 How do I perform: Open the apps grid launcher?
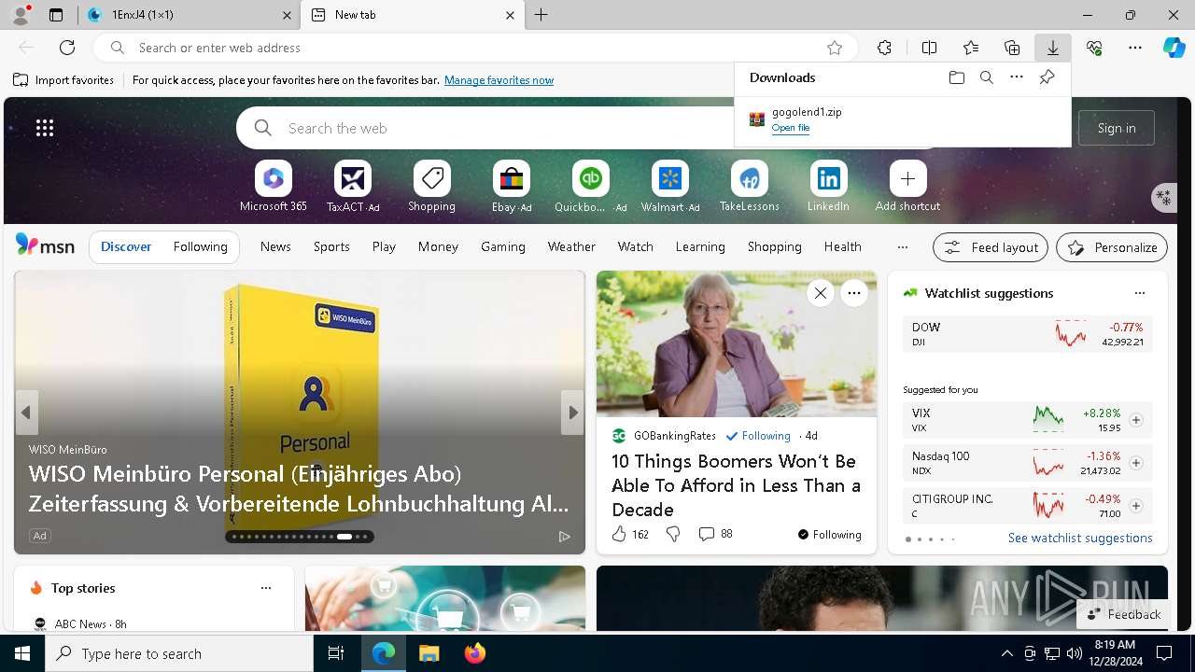(x=45, y=128)
